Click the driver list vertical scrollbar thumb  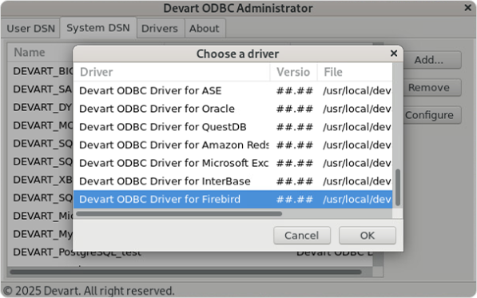(398, 188)
